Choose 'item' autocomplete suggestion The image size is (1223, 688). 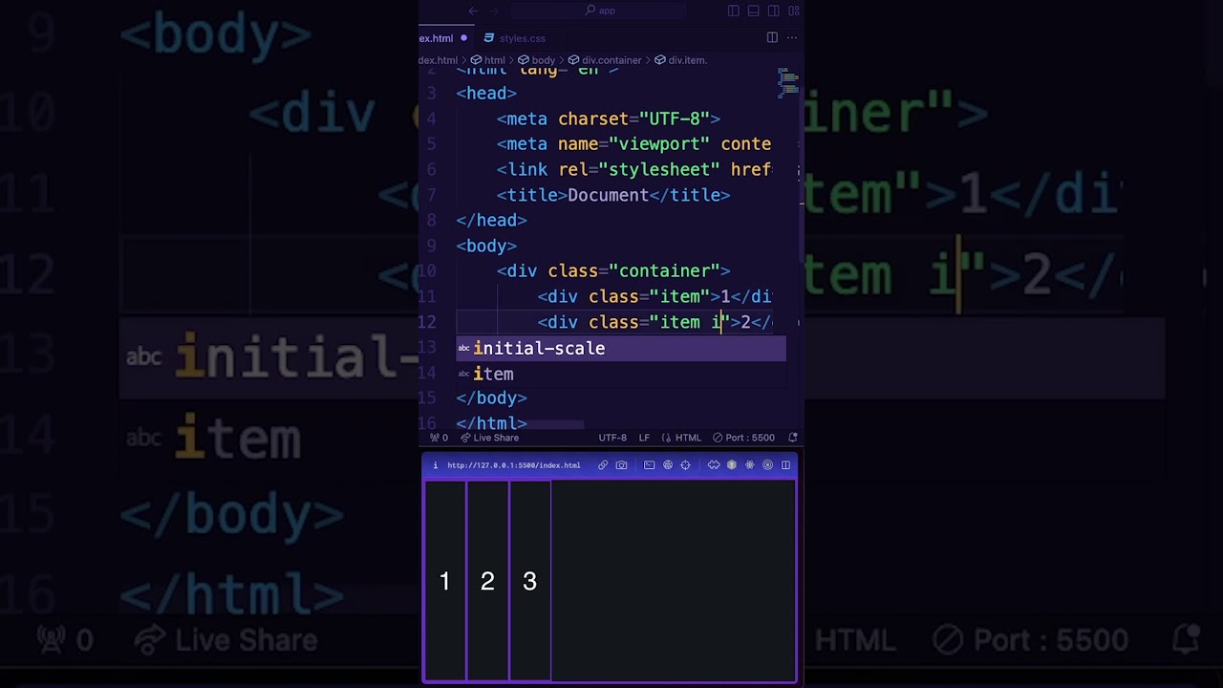point(621,374)
